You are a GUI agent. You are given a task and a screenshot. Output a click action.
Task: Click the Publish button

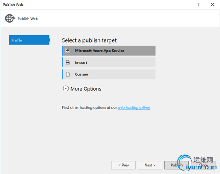tap(177, 165)
